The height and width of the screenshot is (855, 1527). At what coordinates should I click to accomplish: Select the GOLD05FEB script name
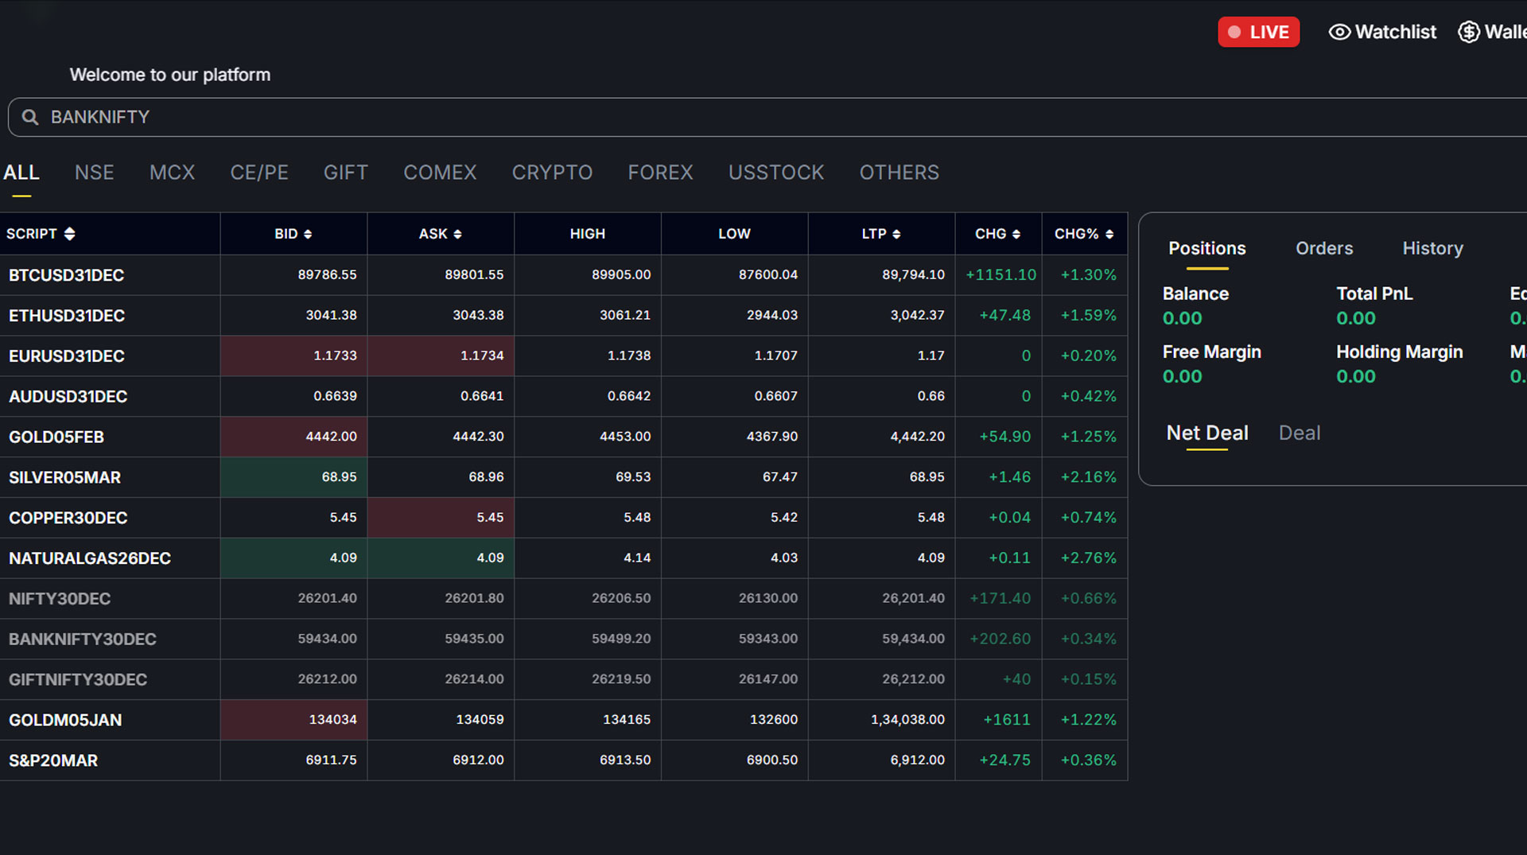(56, 437)
